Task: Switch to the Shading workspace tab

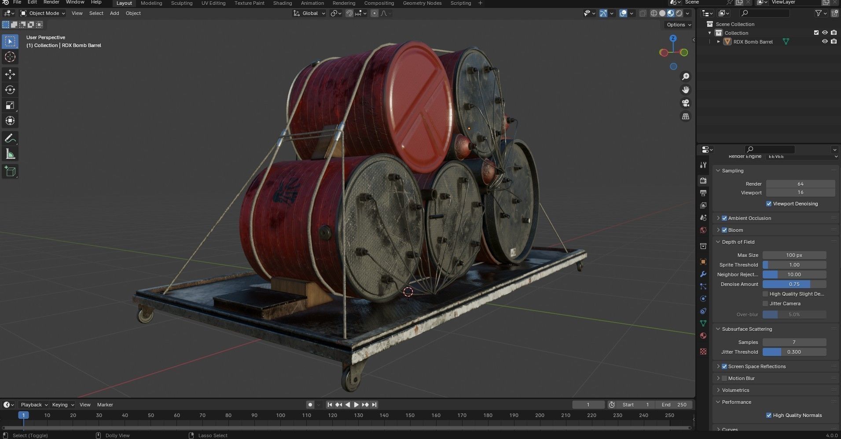Action: 283,3
